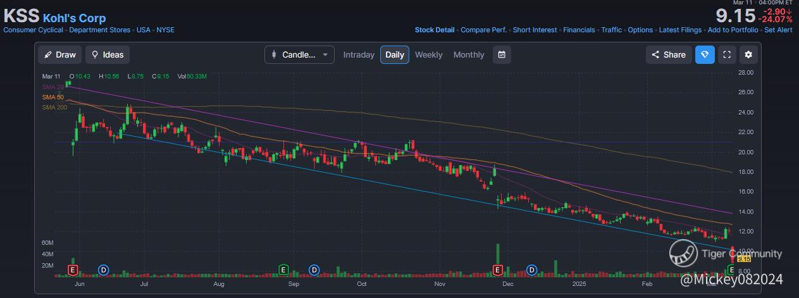Open the Options page

point(640,30)
